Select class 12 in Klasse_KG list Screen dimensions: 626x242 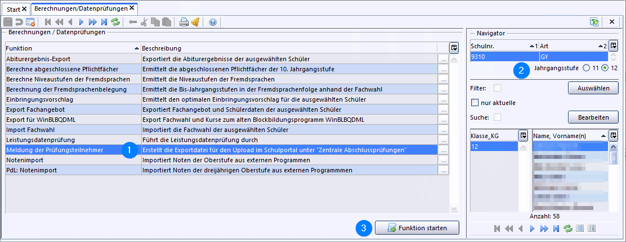tap(494, 147)
